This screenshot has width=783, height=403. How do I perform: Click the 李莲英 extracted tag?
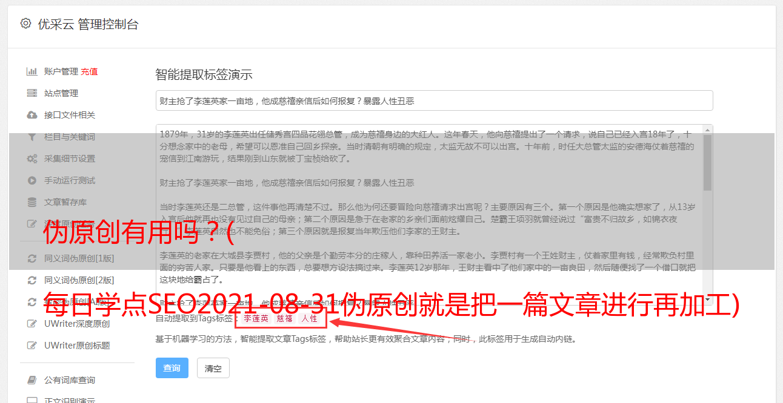point(256,318)
